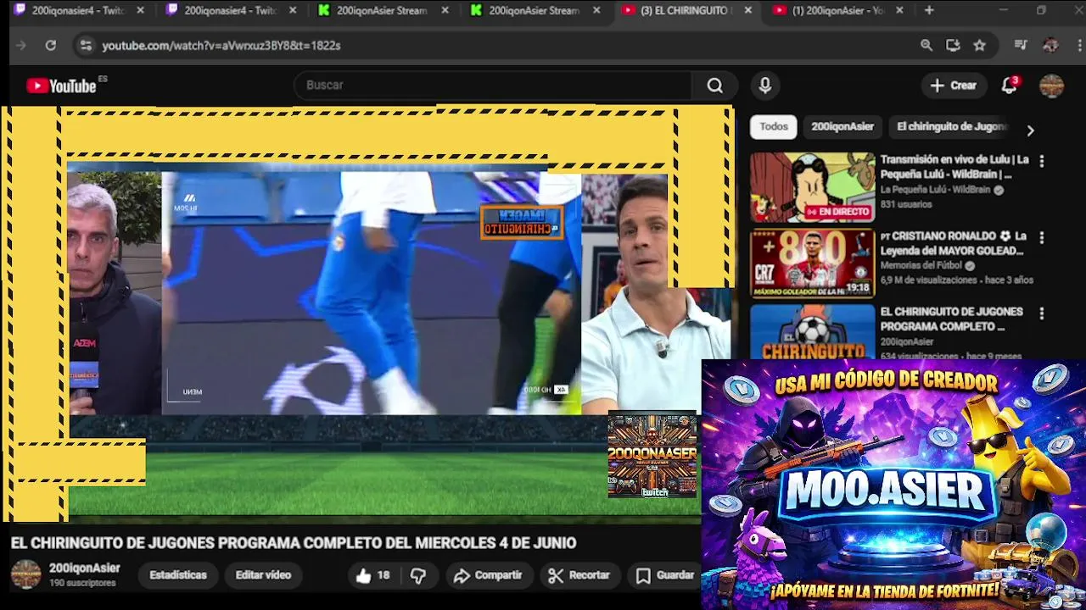Switch to first 200iqonasier4 Twitch tab
The image size is (1086, 610).
(78, 10)
